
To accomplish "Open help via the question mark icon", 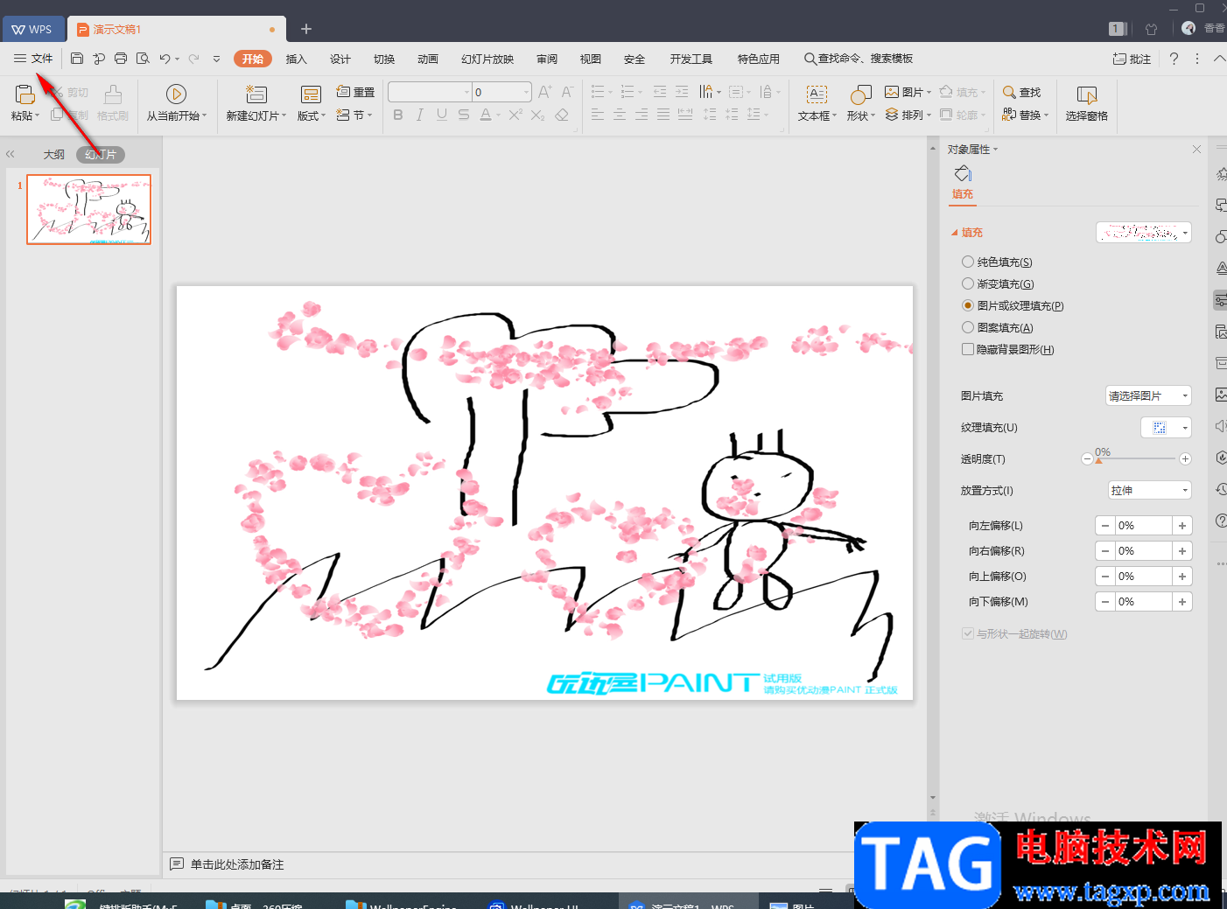I will (1174, 59).
